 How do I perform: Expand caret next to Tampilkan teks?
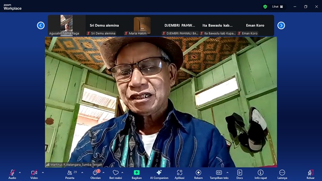(x=227, y=172)
